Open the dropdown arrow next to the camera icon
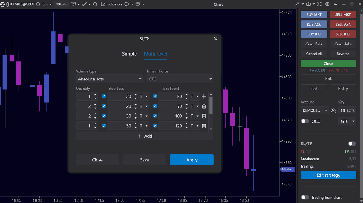 pos(314,4)
